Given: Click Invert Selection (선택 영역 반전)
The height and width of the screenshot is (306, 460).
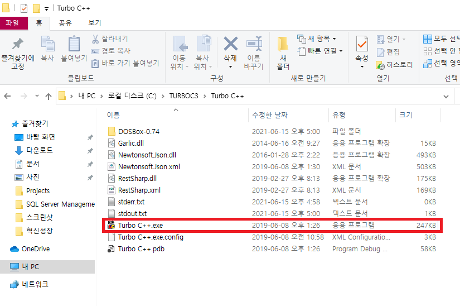Looking at the screenshot, I should [x=442, y=64].
